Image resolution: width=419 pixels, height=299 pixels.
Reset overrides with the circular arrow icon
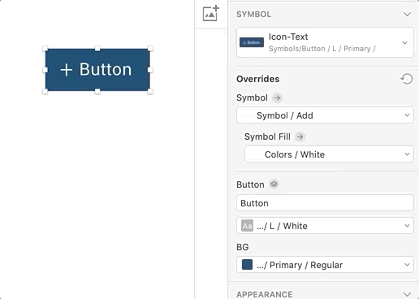click(406, 79)
